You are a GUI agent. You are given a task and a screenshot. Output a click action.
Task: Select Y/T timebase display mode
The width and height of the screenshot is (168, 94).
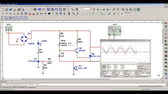[102, 76]
